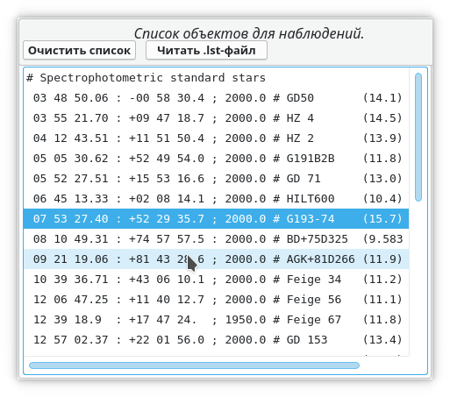
Task: Select the GD 71 list row
Action: pyautogui.click(x=217, y=179)
